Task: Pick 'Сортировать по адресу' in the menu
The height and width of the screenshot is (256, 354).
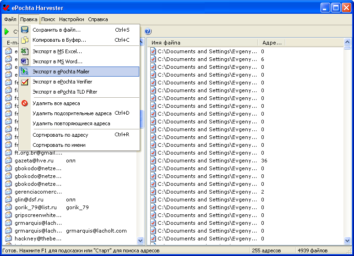Action: tap(60, 135)
